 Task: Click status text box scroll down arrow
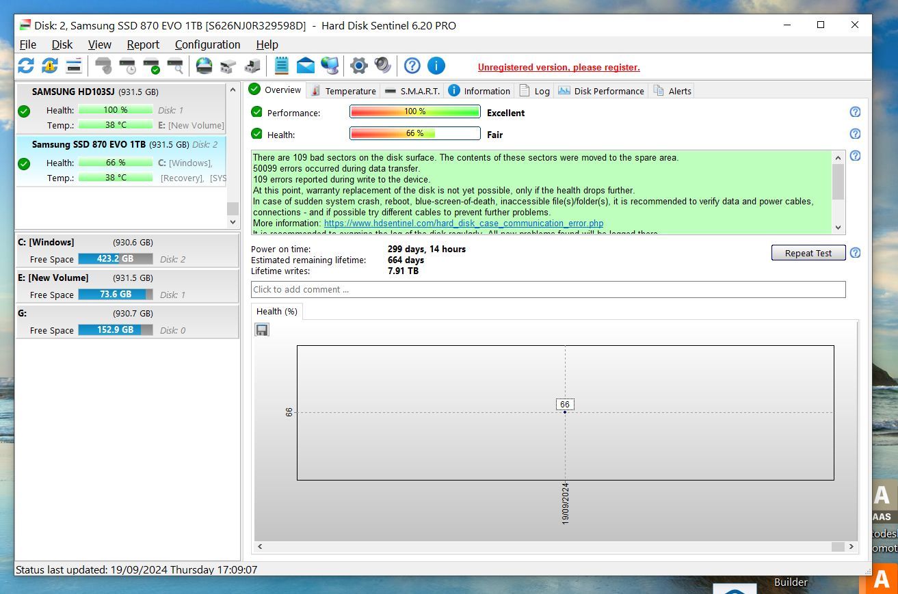tap(838, 228)
